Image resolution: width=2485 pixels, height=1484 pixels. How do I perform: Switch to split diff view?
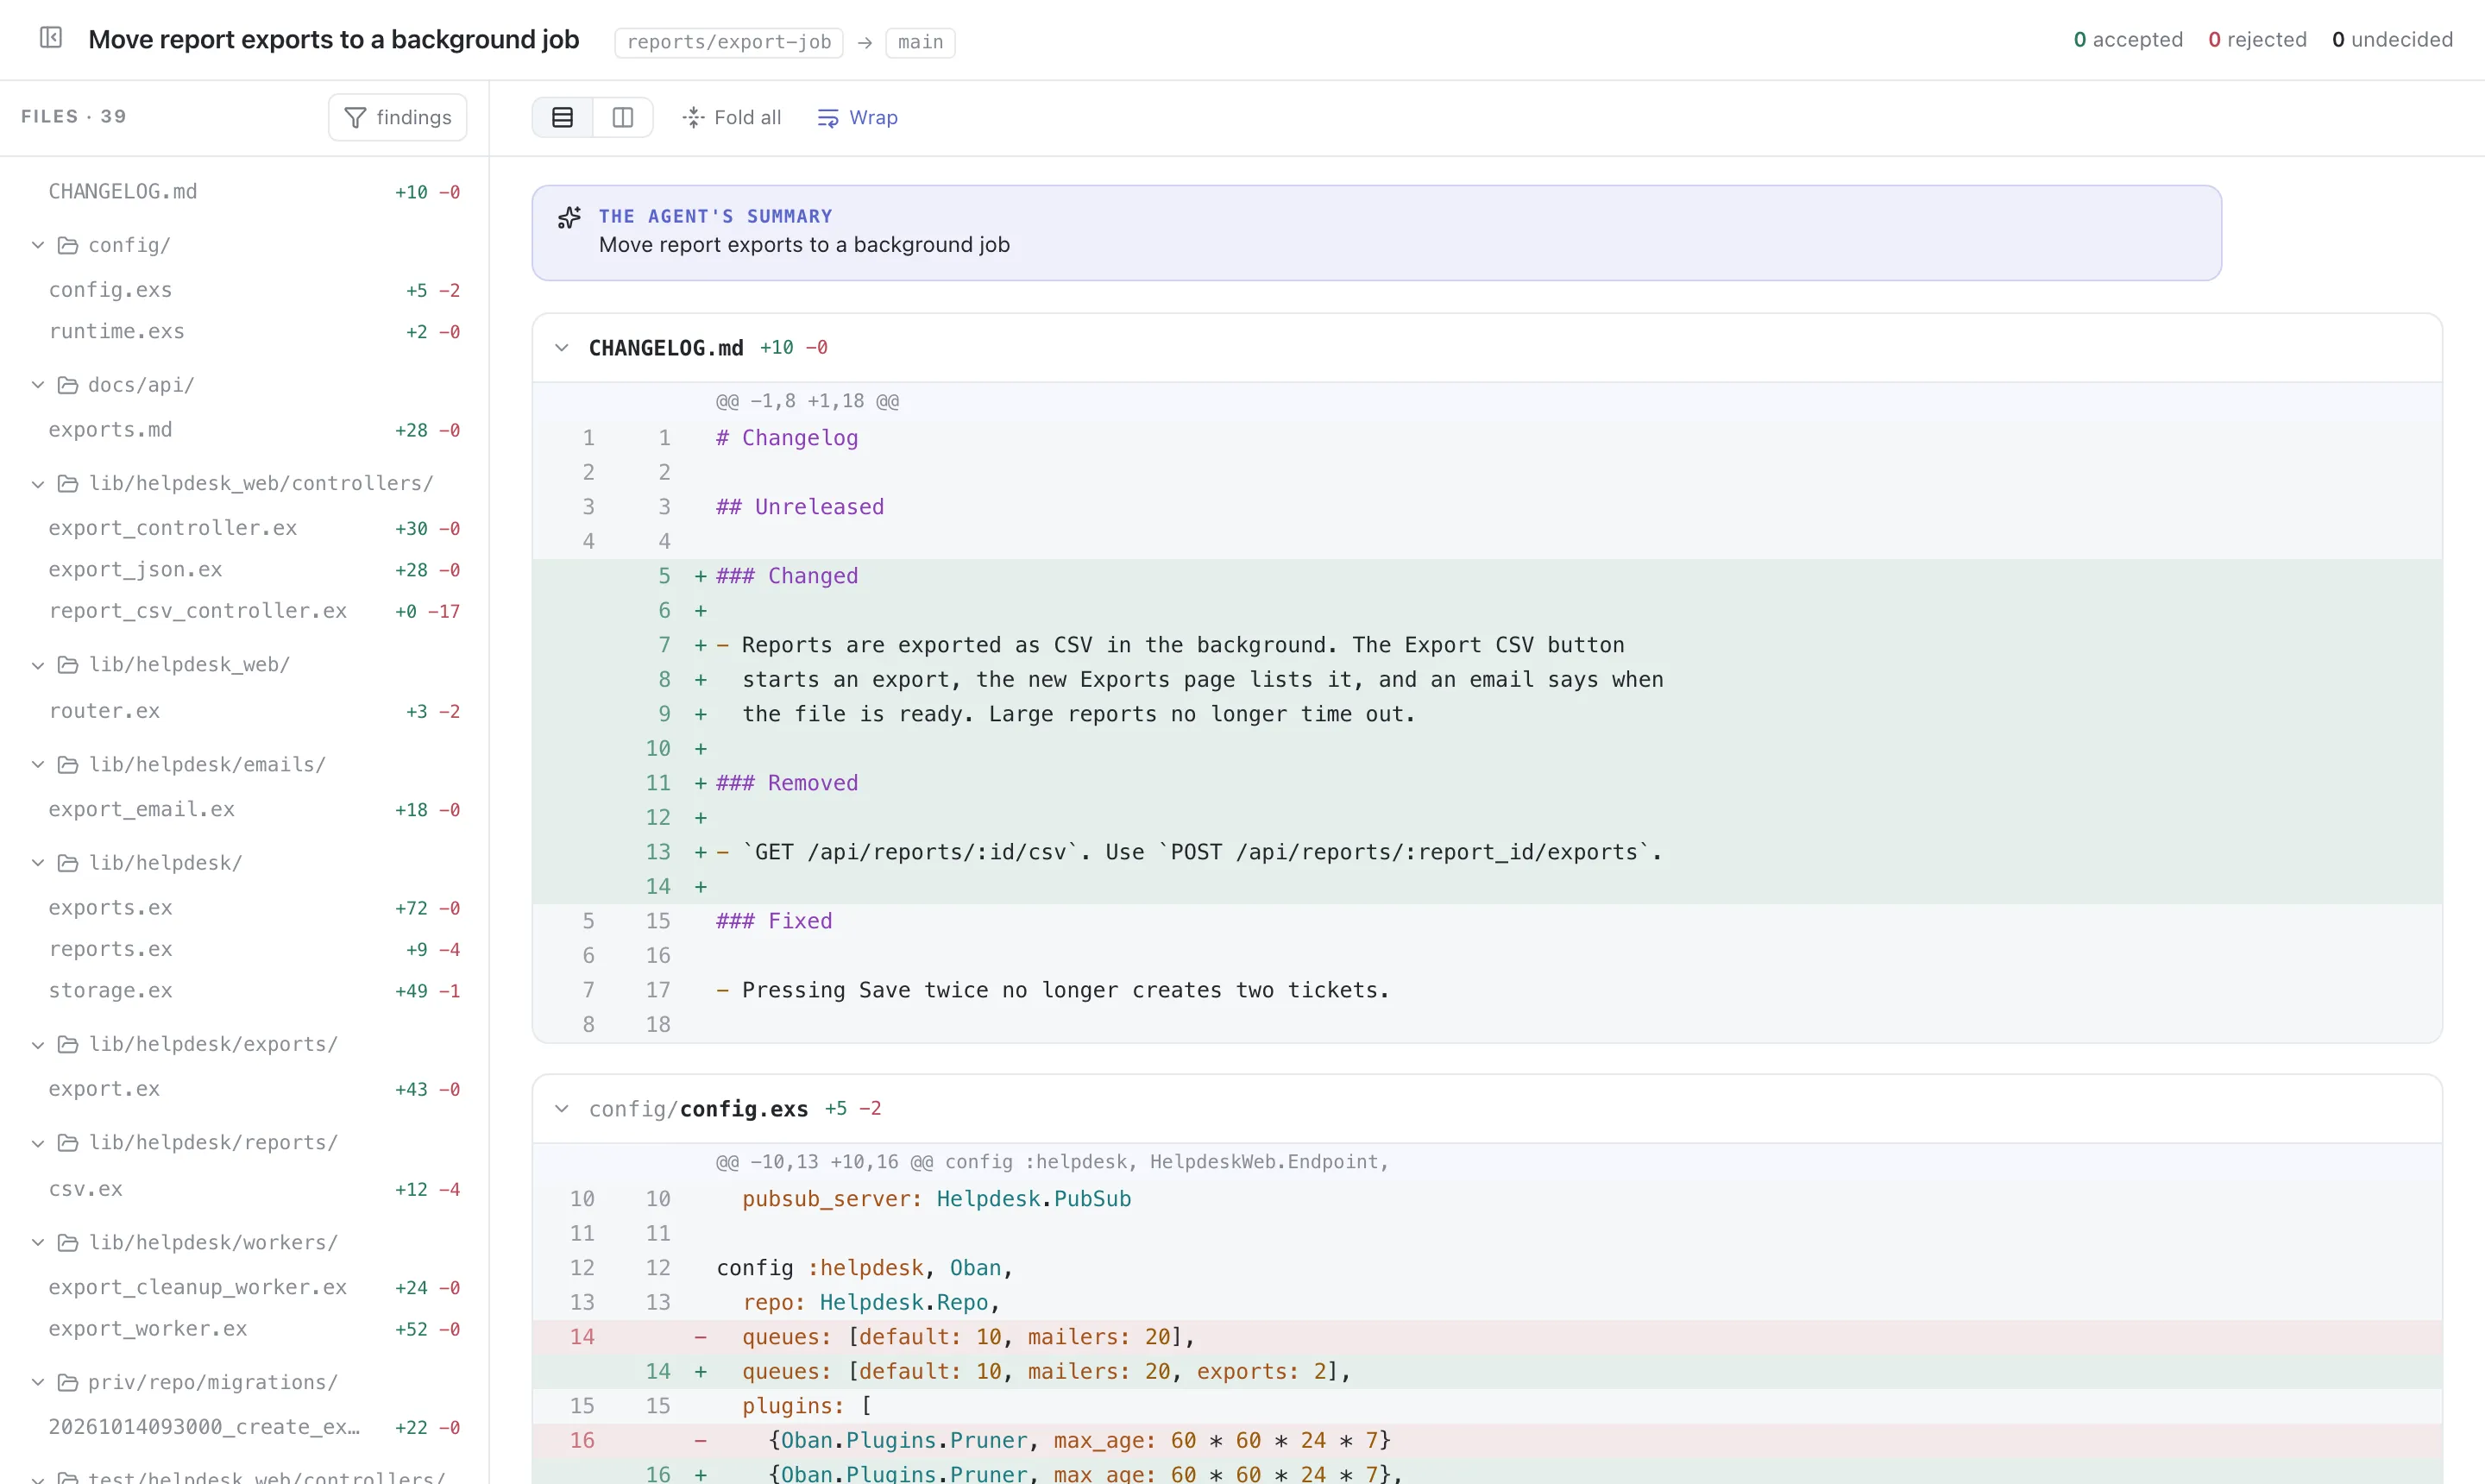tap(623, 118)
